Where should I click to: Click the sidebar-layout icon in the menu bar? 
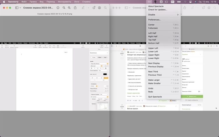point(166,2)
